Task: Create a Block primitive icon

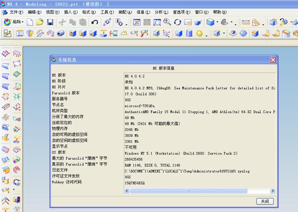Action: (x=179, y=33)
